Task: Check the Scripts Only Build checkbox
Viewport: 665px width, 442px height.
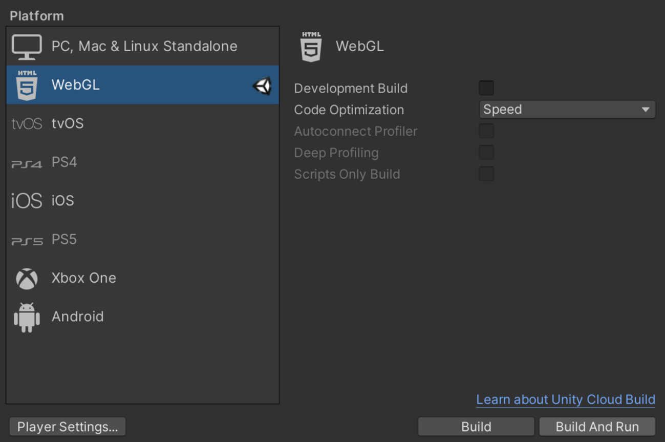Action: coord(486,174)
